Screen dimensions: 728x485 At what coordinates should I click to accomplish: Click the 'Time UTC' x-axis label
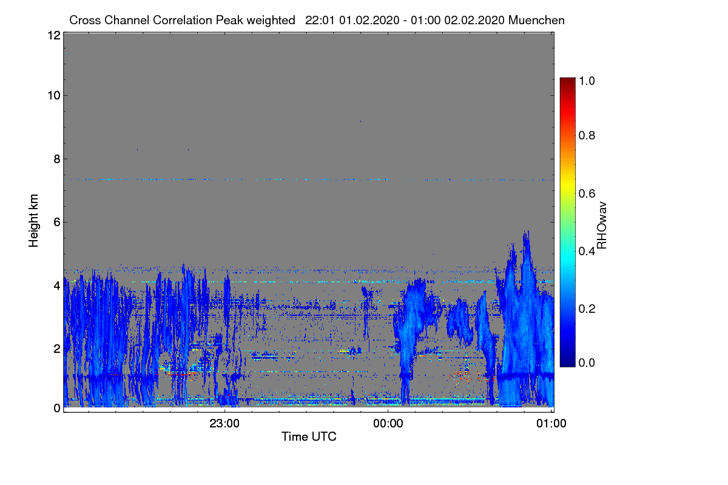coord(309,436)
